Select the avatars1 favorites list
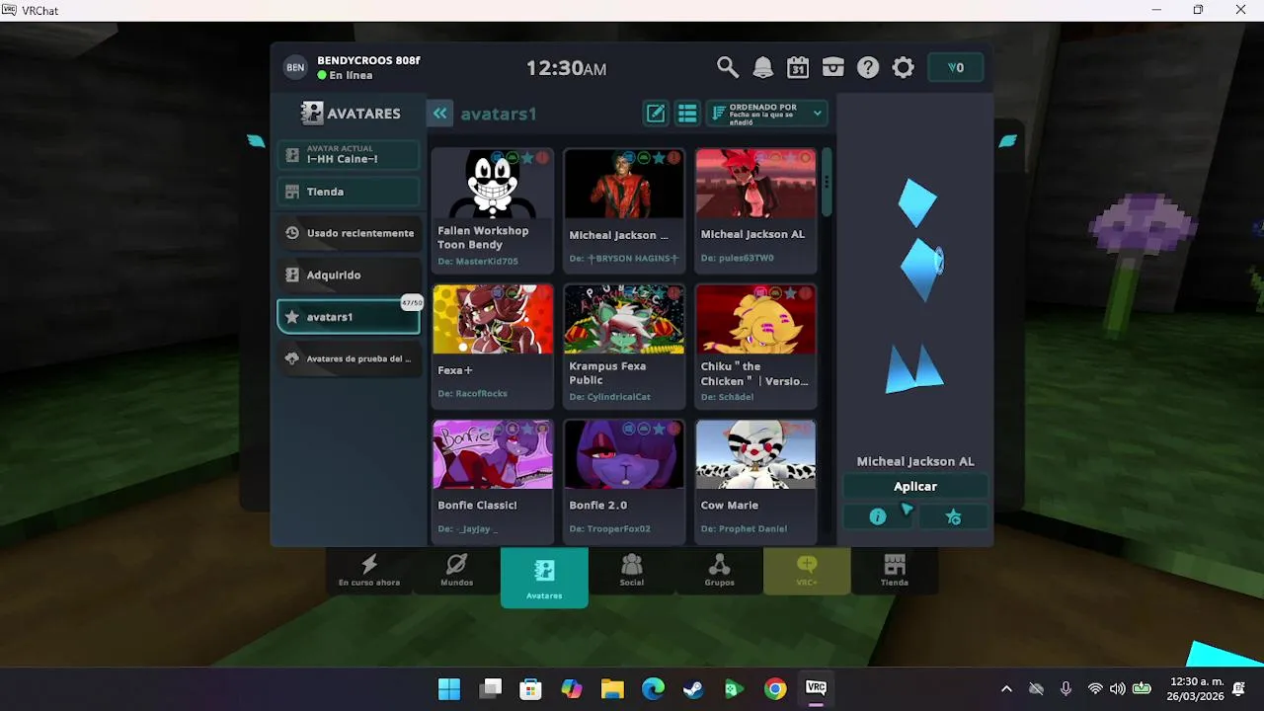Image resolution: width=1264 pixels, height=711 pixels. click(349, 317)
